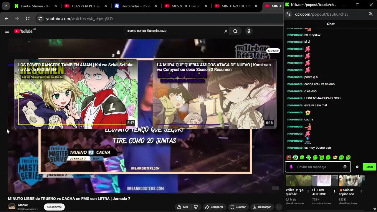Open Solo se copian son suggested video
This screenshot has width=377, height=212.
(x=352, y=181)
